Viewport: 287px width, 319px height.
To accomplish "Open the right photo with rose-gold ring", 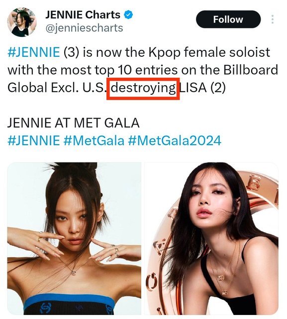I will pyautogui.click(x=211, y=238).
